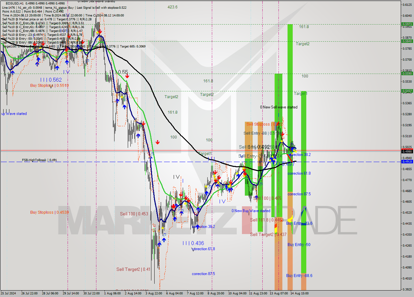Click the 'Sell 100 | 0.465' label
This screenshot has width=414, height=297.
[267, 199]
